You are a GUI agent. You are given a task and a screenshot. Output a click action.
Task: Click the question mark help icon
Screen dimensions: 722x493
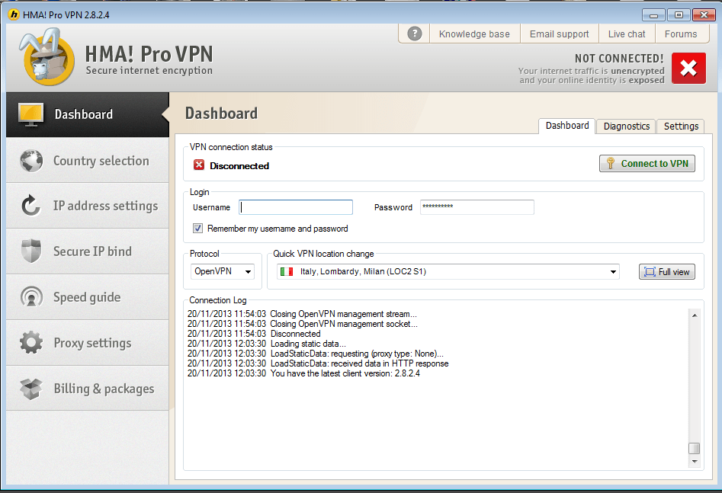pos(415,34)
